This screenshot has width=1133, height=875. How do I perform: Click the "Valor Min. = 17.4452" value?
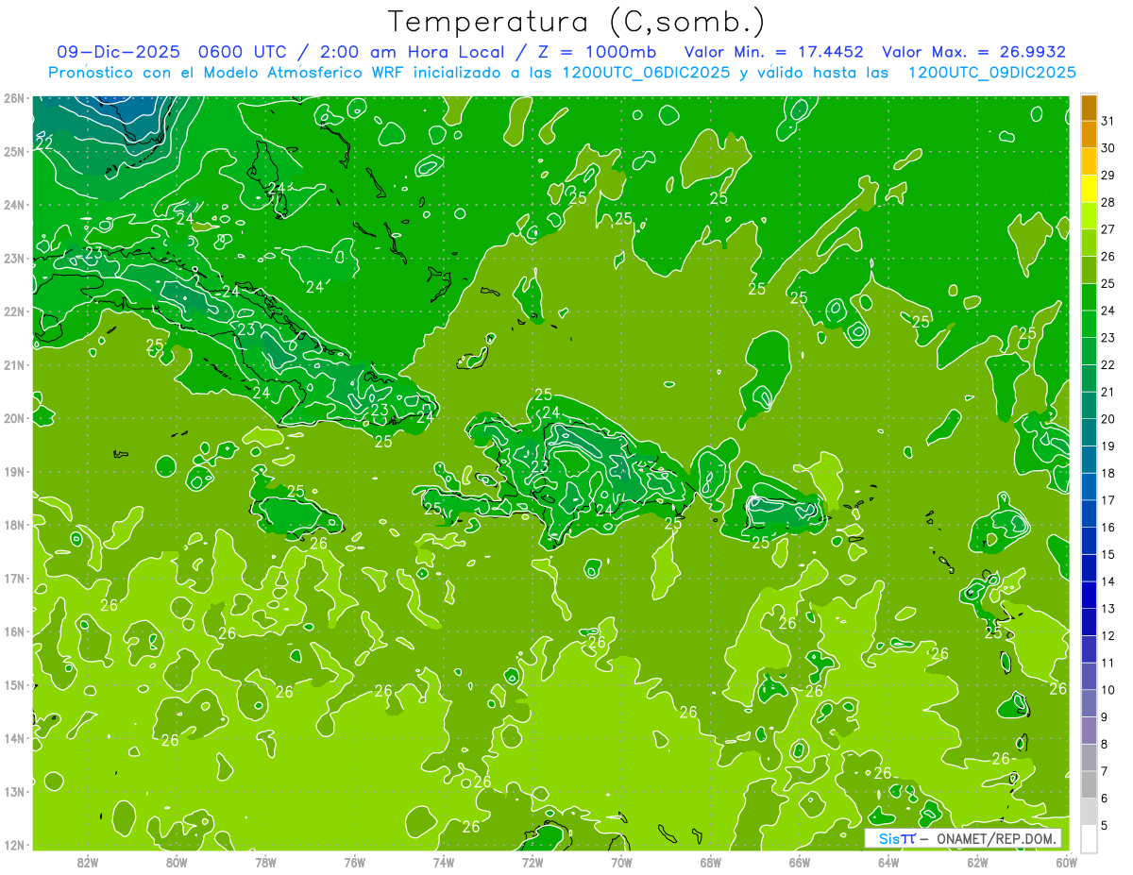[773, 52]
